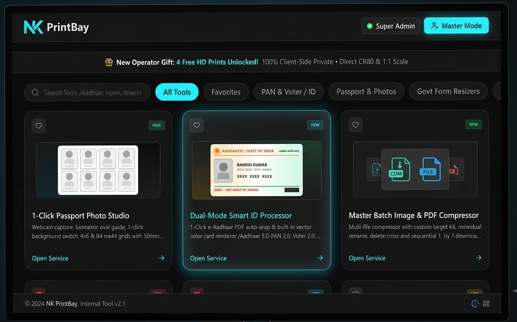
Task: Click the Super Admin status pill
Action: [x=391, y=26]
